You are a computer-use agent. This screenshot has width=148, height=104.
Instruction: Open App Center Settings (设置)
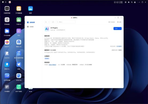point(119,22)
